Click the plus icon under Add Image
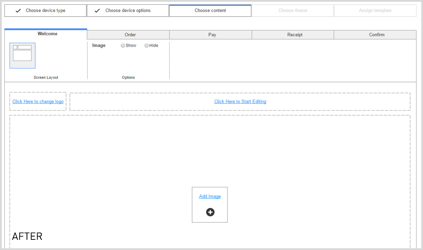 click(210, 212)
